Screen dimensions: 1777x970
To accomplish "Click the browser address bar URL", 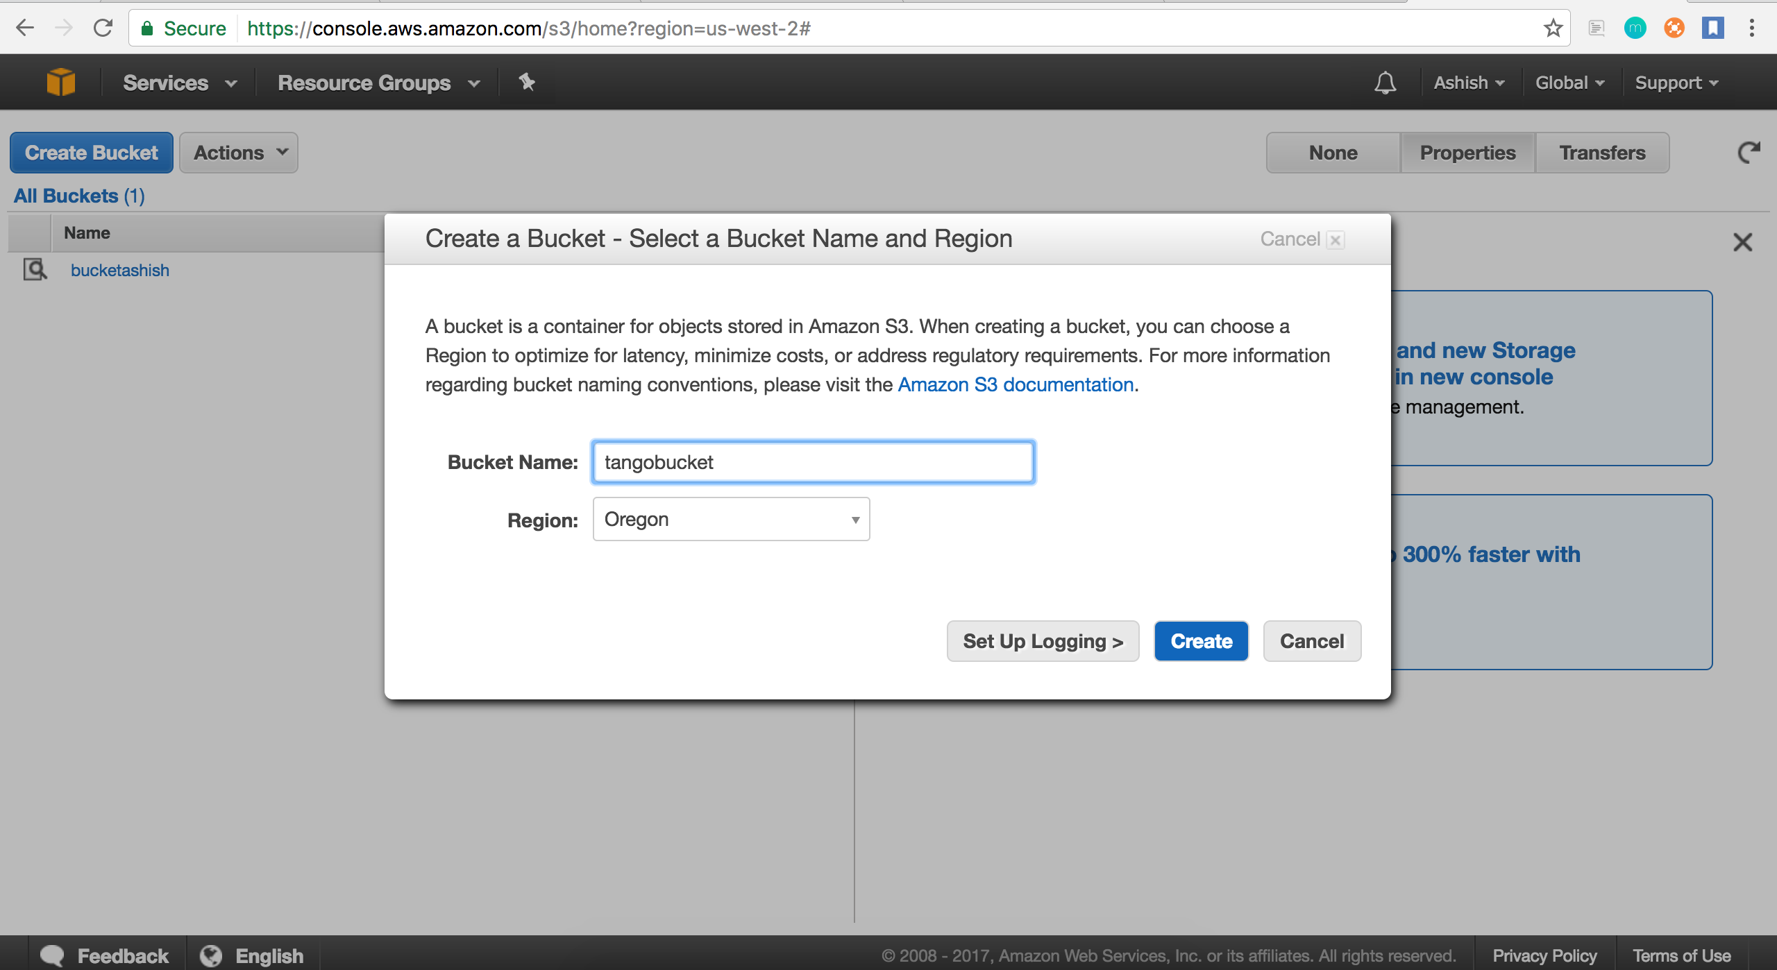I will (x=529, y=28).
